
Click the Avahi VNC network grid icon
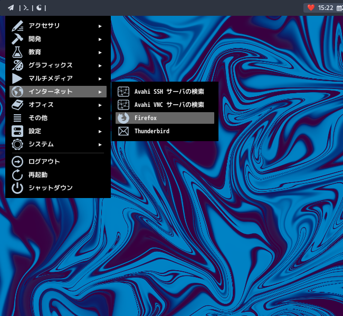[x=123, y=105]
